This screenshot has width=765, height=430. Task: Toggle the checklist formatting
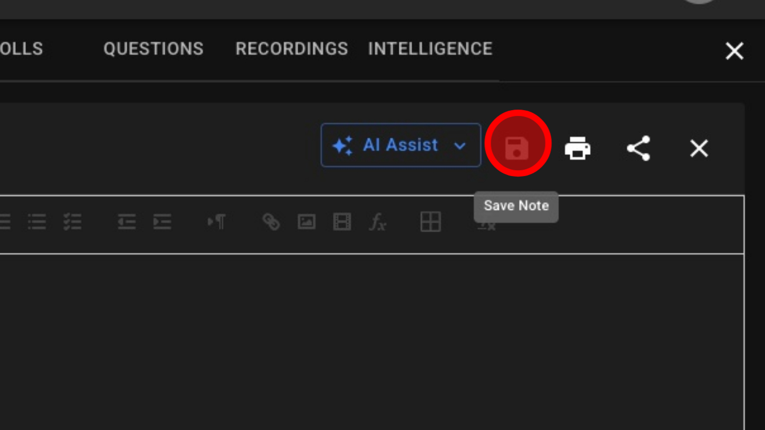[72, 222]
